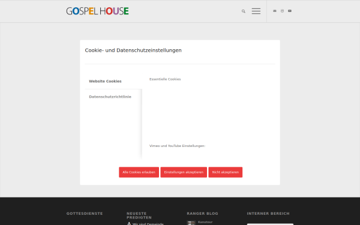
Task: Open the hamburger menu
Action: (256, 11)
